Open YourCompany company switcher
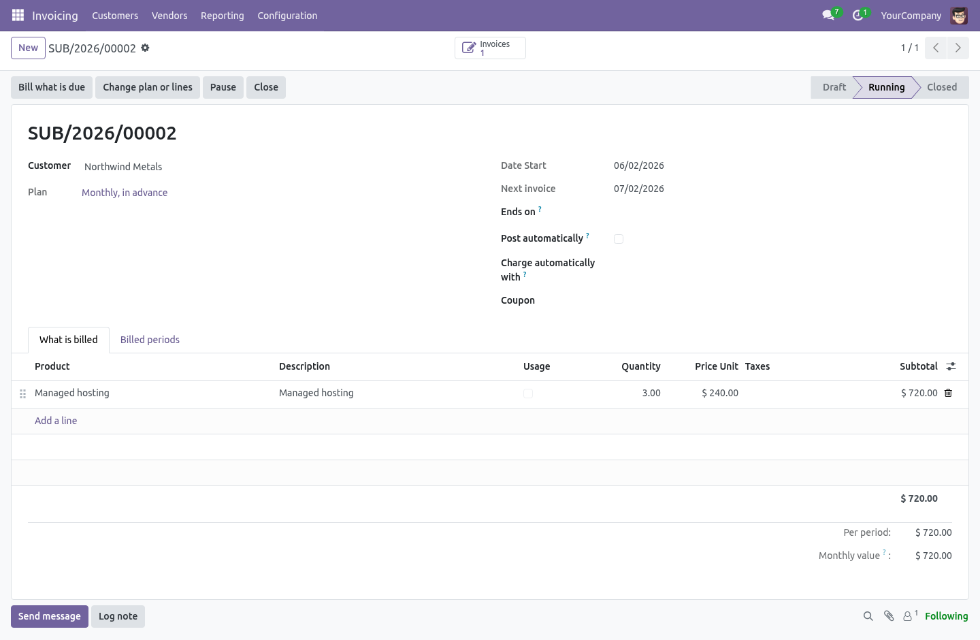980x640 pixels. pyautogui.click(x=911, y=16)
